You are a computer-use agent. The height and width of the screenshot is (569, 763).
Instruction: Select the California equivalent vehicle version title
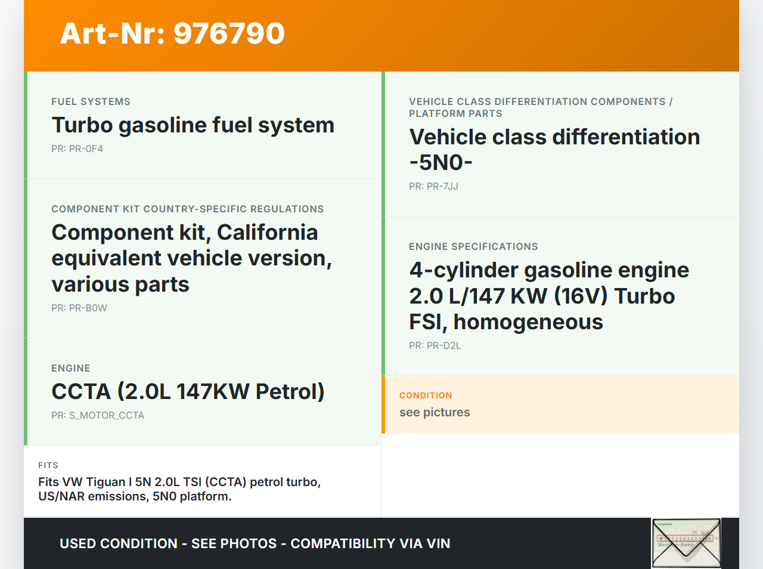click(x=191, y=258)
